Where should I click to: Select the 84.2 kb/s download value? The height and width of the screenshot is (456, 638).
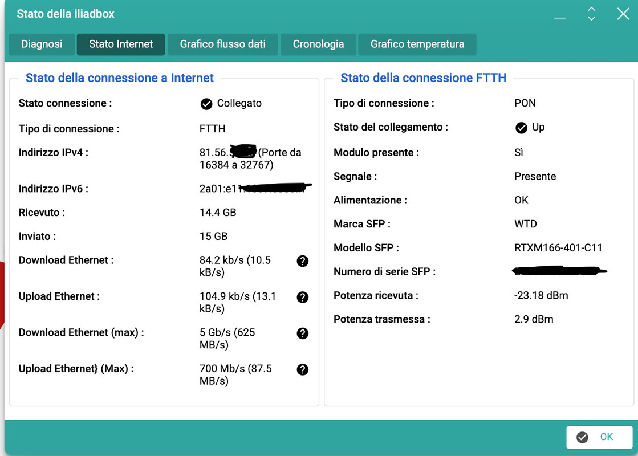(x=235, y=266)
